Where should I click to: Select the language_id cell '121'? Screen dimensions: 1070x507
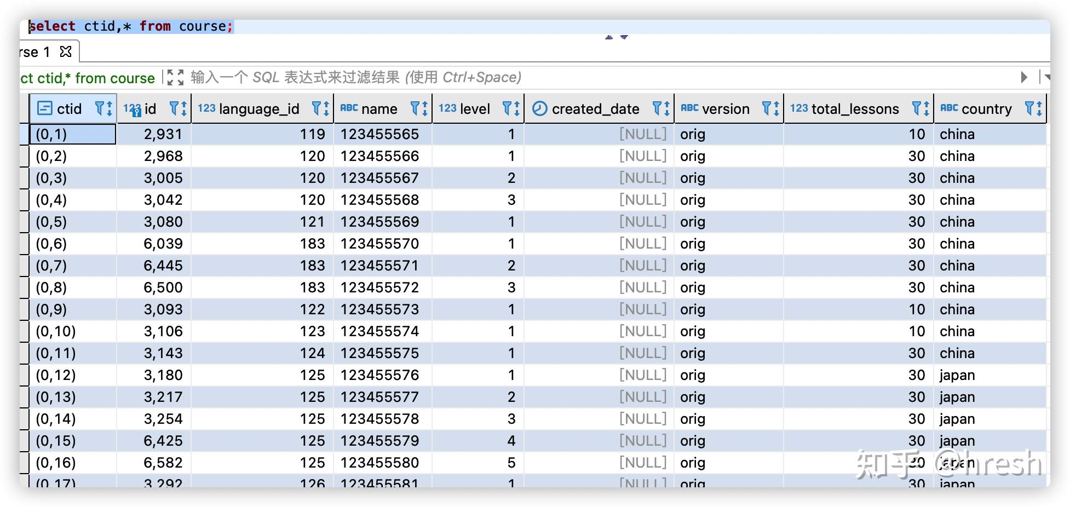262,222
